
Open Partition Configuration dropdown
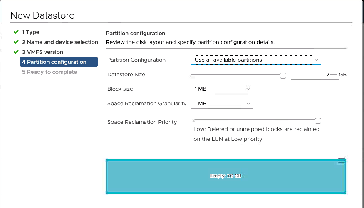coord(255,60)
